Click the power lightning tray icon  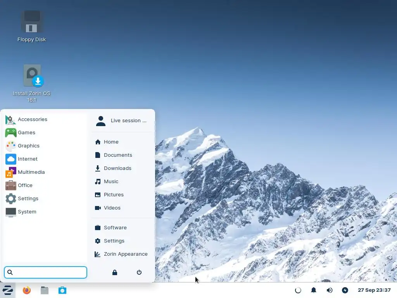[345, 290]
